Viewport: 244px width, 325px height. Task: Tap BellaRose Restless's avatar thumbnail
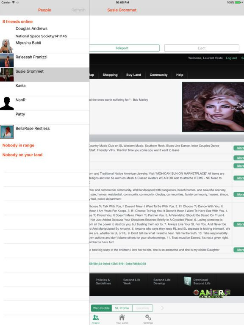click(7, 132)
